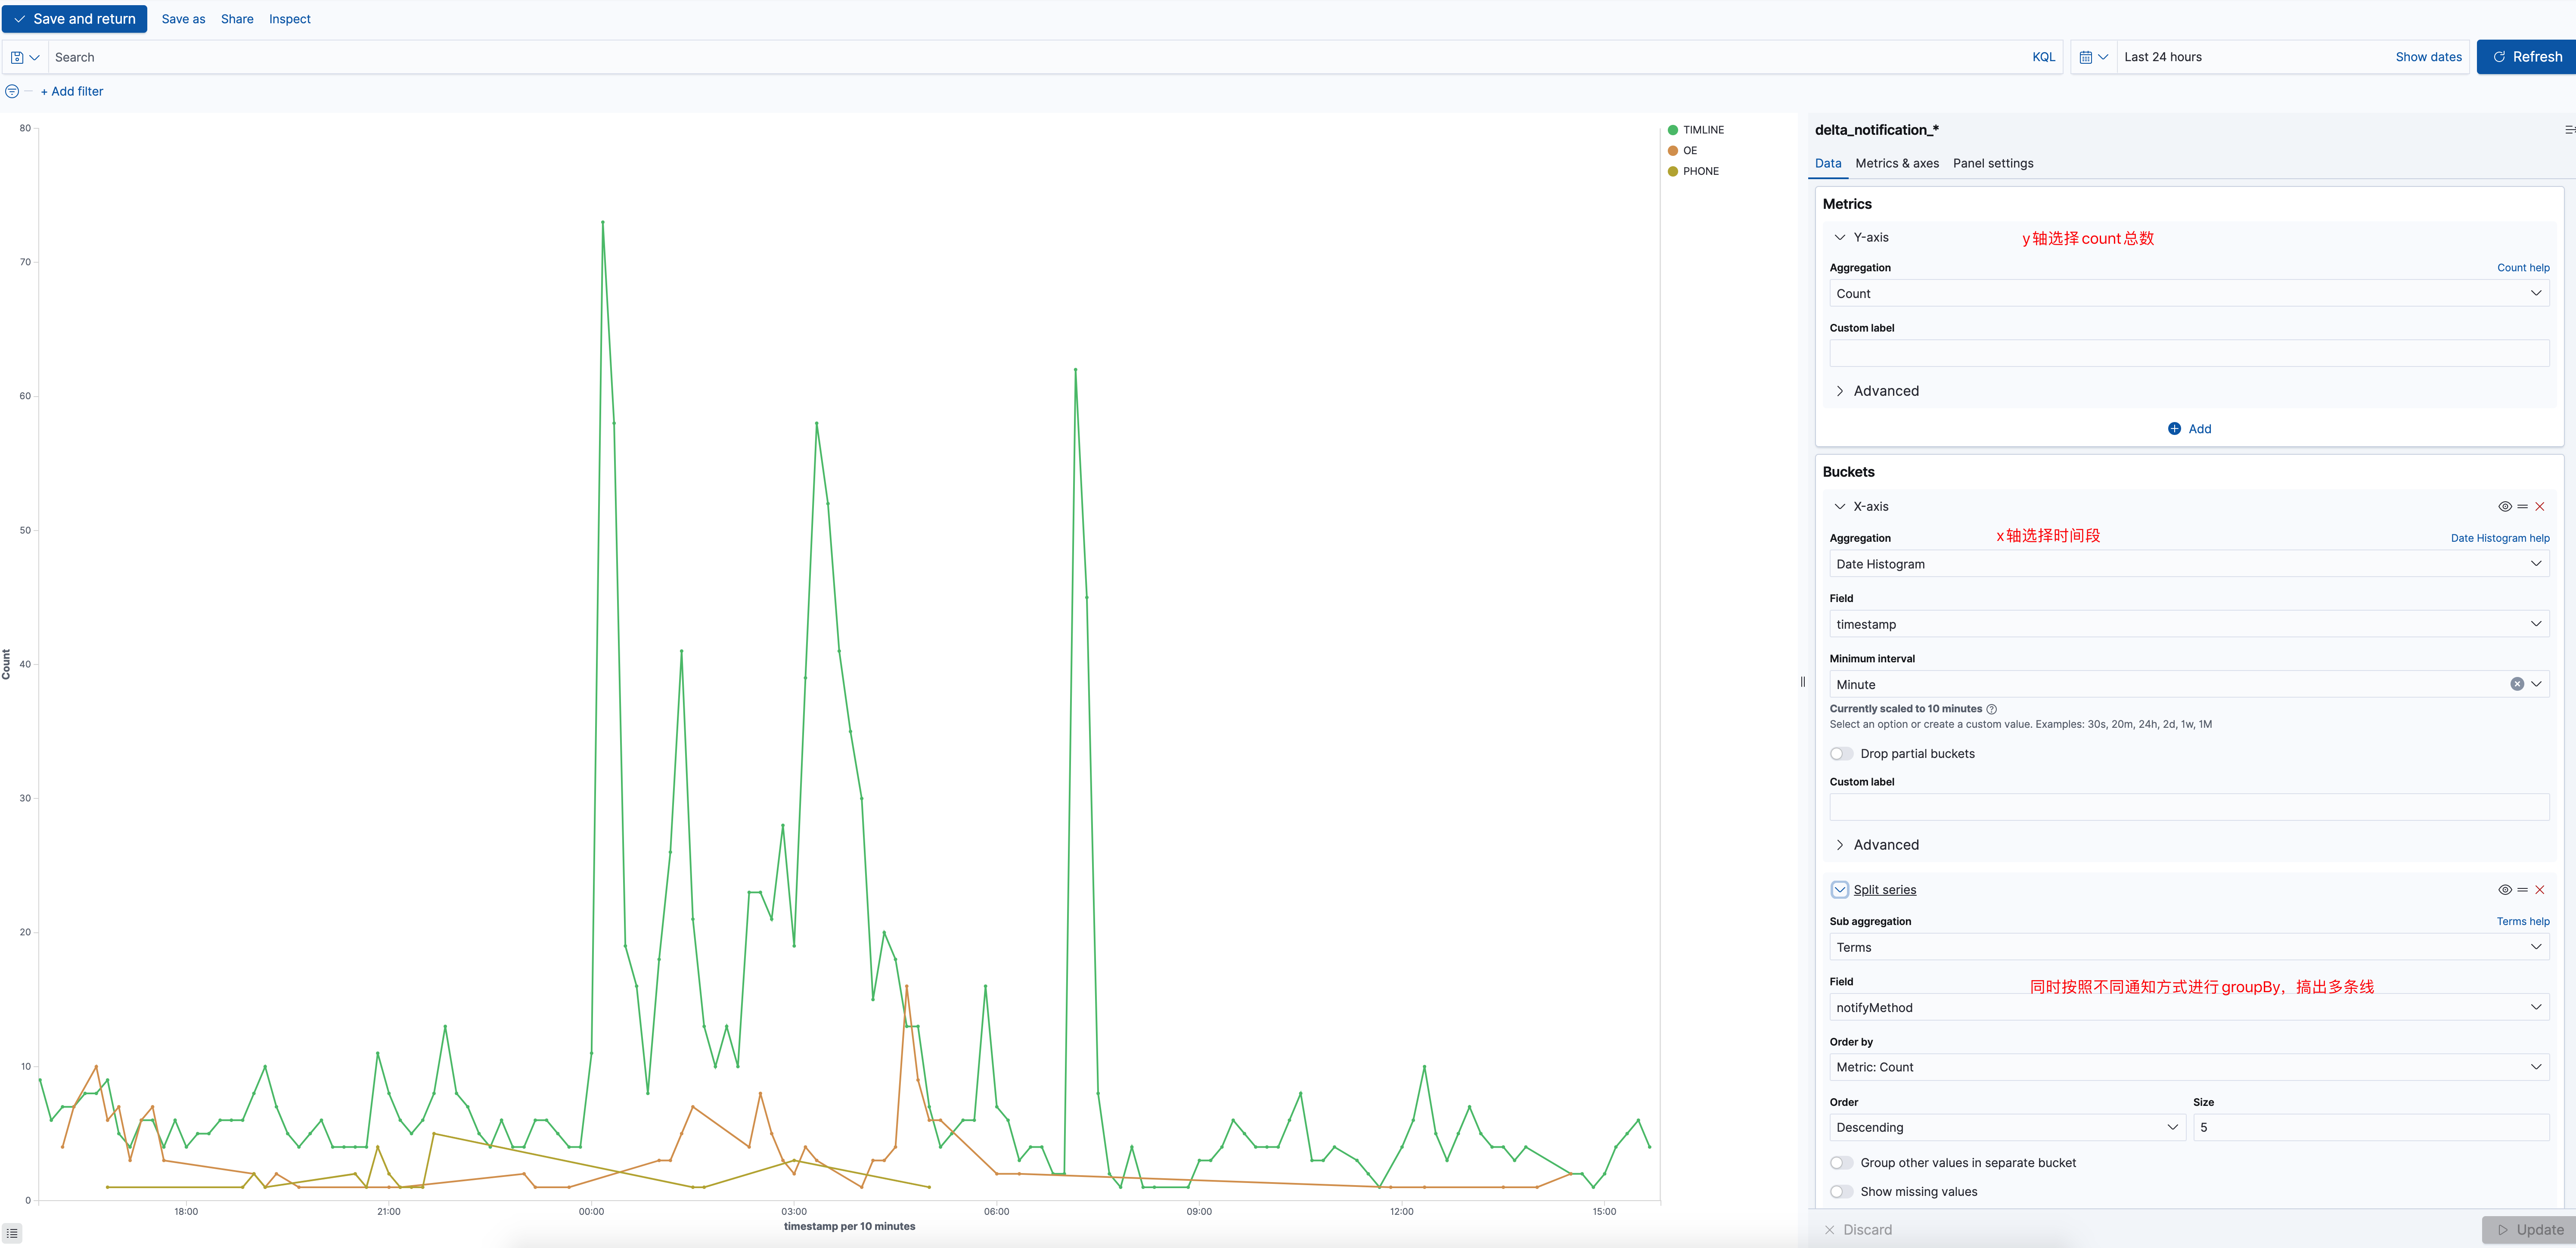The image size is (2576, 1248).
Task: Click TIMLINE legend color dot
Action: (1673, 130)
